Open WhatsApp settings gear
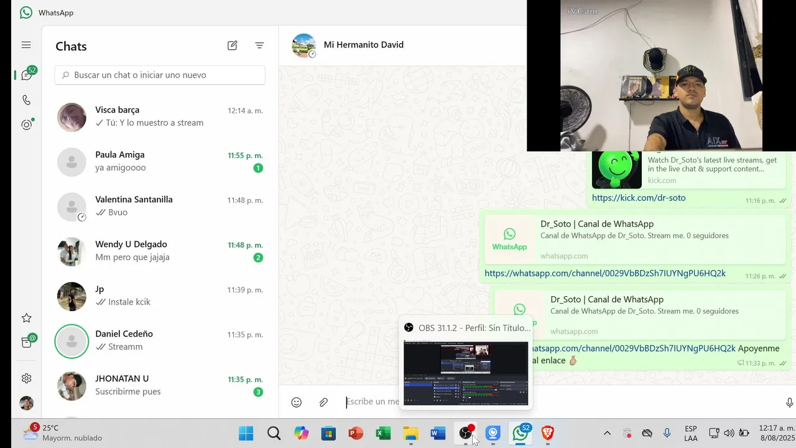 point(26,378)
